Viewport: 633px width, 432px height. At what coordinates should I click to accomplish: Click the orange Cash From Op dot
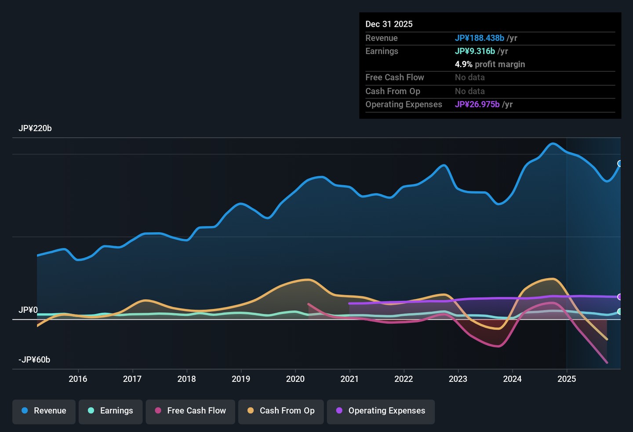pos(251,410)
